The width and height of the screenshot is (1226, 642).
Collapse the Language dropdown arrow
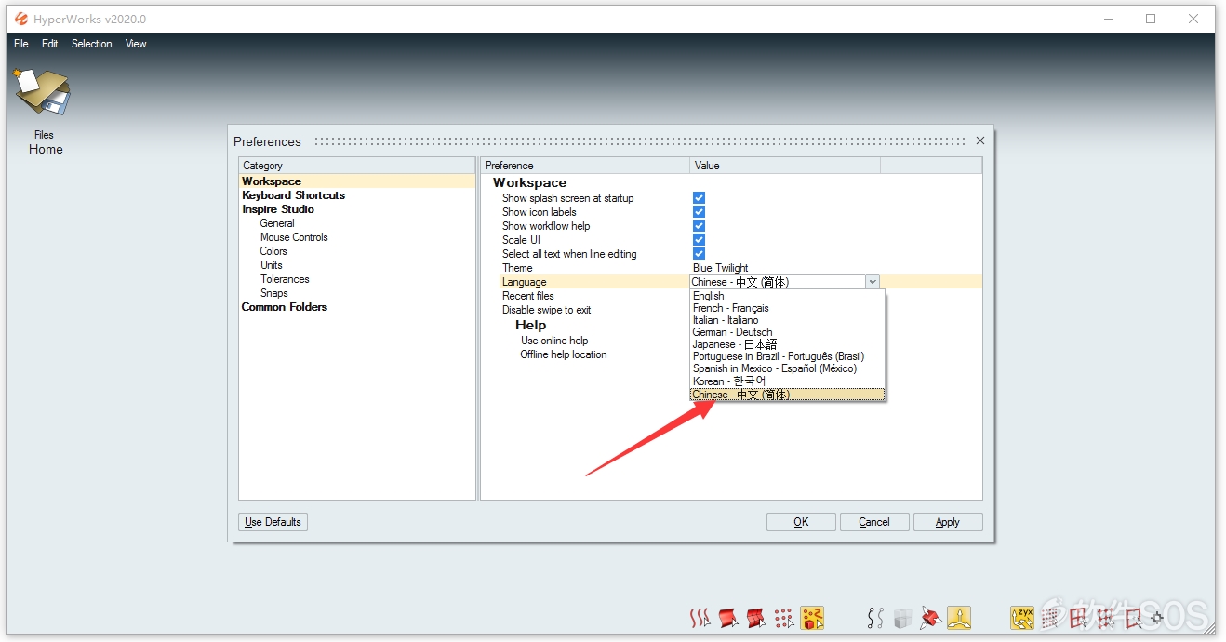pos(872,282)
